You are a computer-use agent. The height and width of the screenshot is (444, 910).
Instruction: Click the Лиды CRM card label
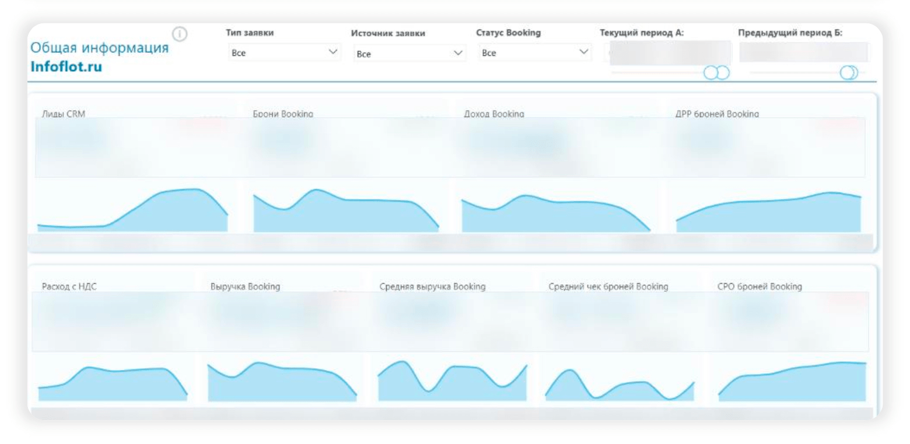pyautogui.click(x=63, y=114)
